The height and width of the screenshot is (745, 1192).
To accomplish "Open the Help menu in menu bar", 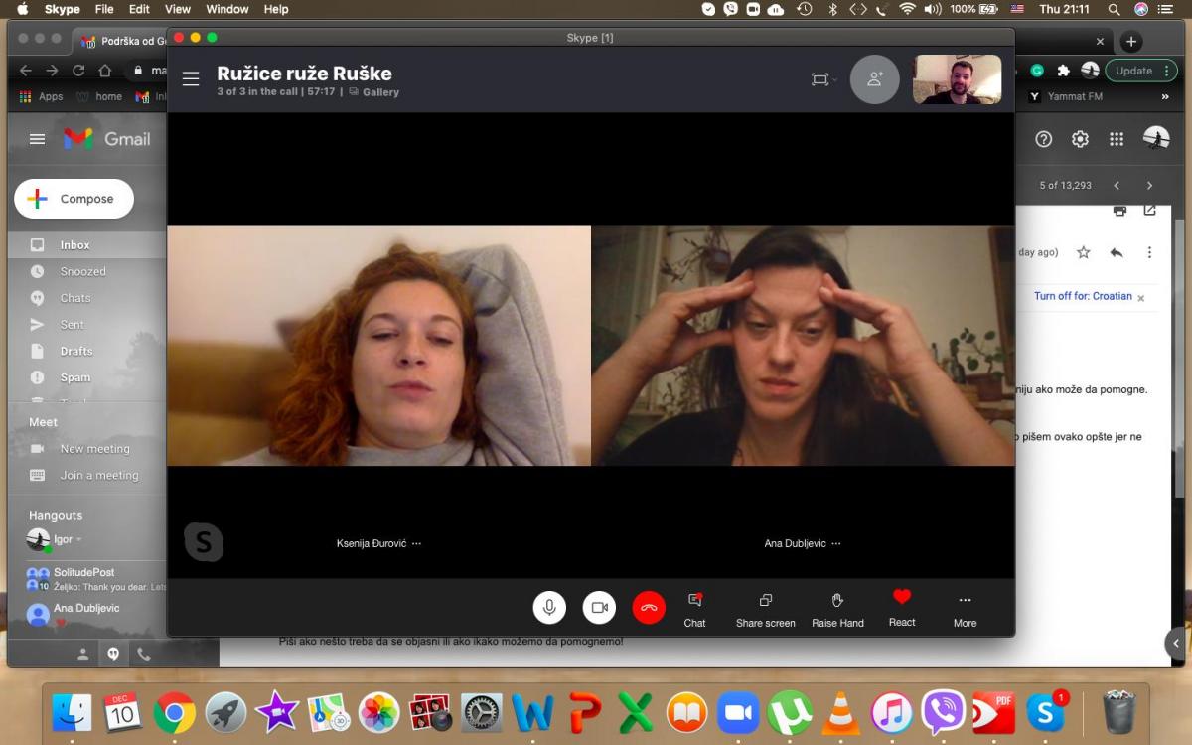I will 276,9.
